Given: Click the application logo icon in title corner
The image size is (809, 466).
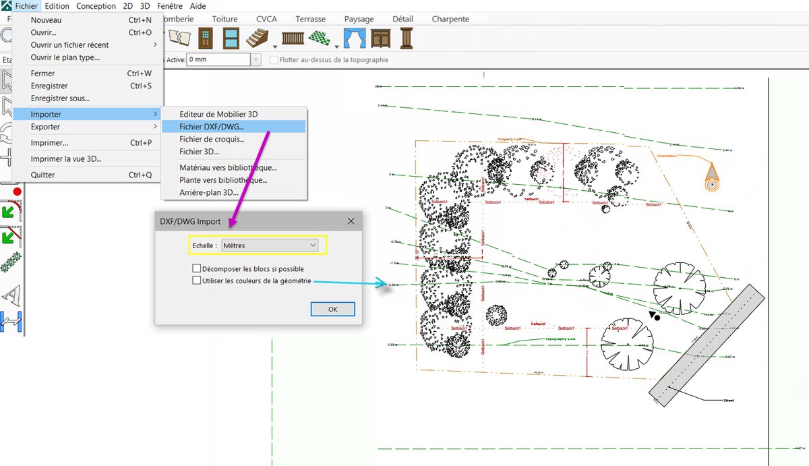Looking at the screenshot, I should (x=6, y=5).
